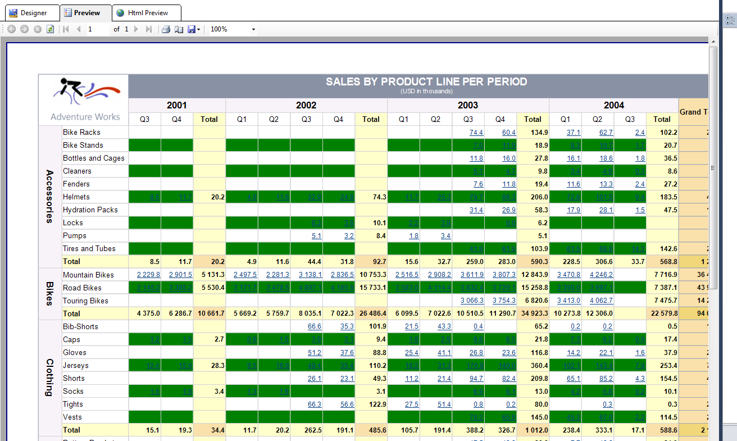This screenshot has height=441, width=737.
Task: Open the Html Preview tab
Action: [x=147, y=12]
